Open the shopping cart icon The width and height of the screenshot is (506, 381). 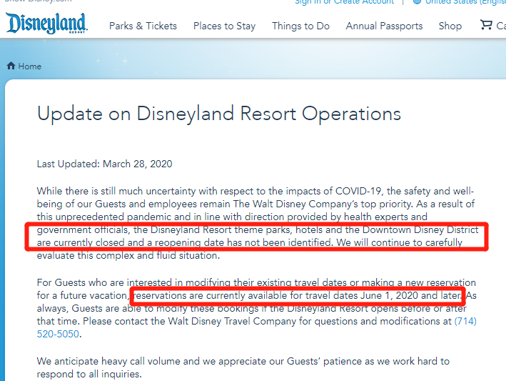486,25
